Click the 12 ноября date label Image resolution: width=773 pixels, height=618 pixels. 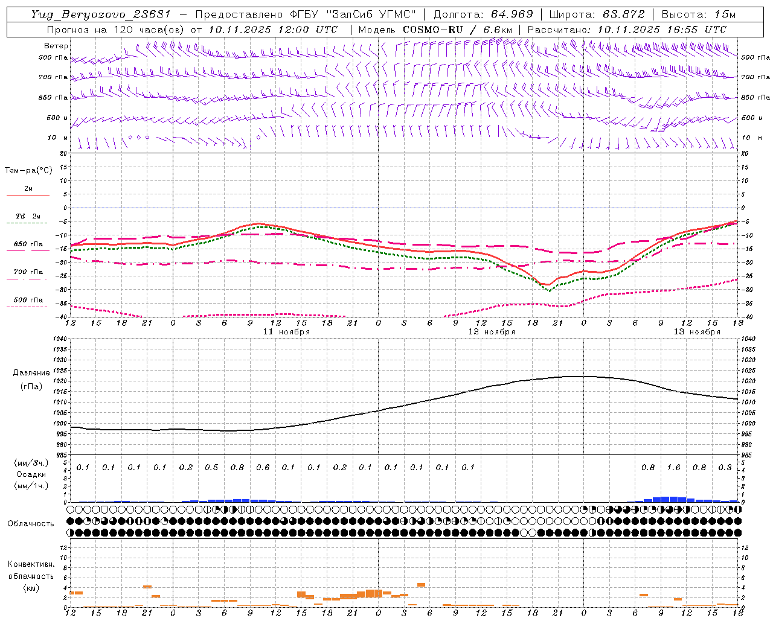coord(492,332)
